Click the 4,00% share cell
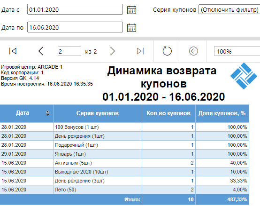 click(222, 190)
